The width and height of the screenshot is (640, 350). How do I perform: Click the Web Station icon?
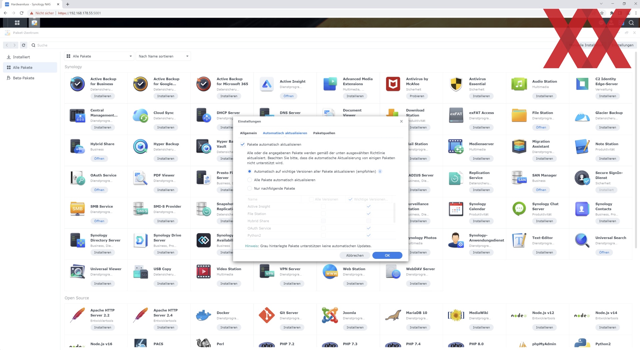coord(330,271)
